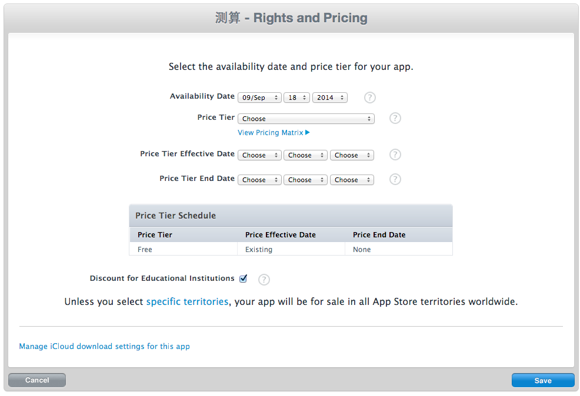Open first Price Tier End Date dropdown
This screenshot has width=580, height=396.
259,180
